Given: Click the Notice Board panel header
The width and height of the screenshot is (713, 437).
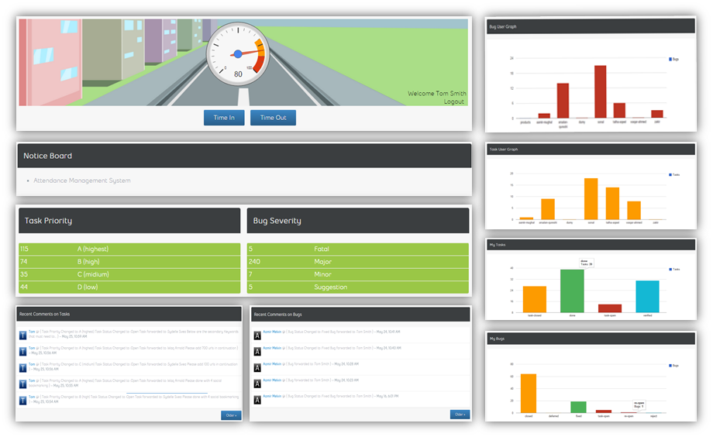Looking at the screenshot, I should tap(244, 156).
